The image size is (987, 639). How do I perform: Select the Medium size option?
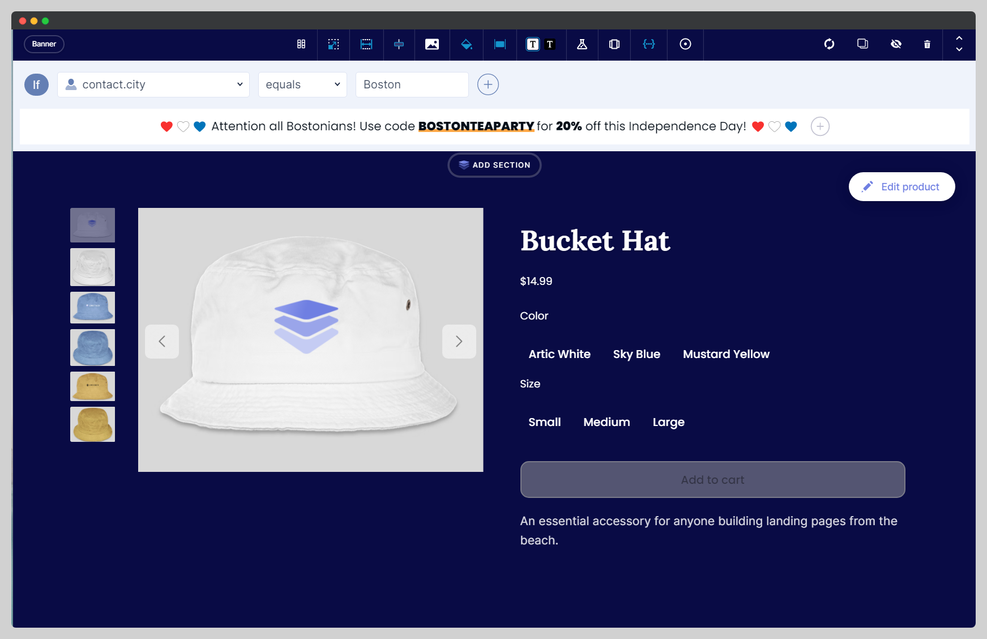pyautogui.click(x=606, y=422)
